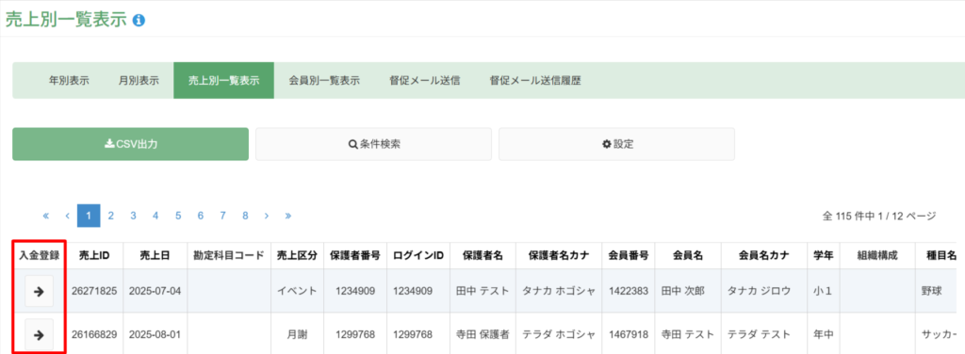Open payment registration arrow for sale 26271825
Image resolution: width=965 pixels, height=354 pixels.
tap(39, 291)
